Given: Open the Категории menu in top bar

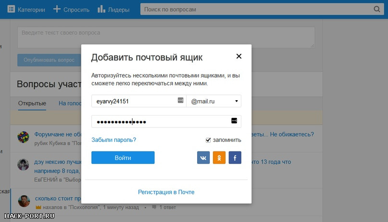Looking at the screenshot, I should pyautogui.click(x=26, y=10).
